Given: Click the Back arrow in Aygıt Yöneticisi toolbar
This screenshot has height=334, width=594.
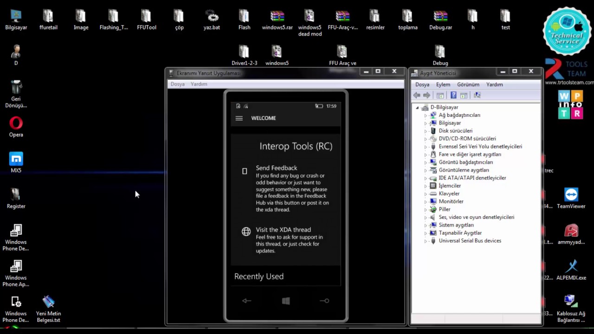Looking at the screenshot, I should tap(417, 95).
